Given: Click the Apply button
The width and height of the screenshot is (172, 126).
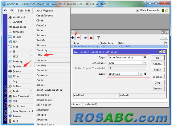Looking at the screenshot, I should (x=158, y=69).
